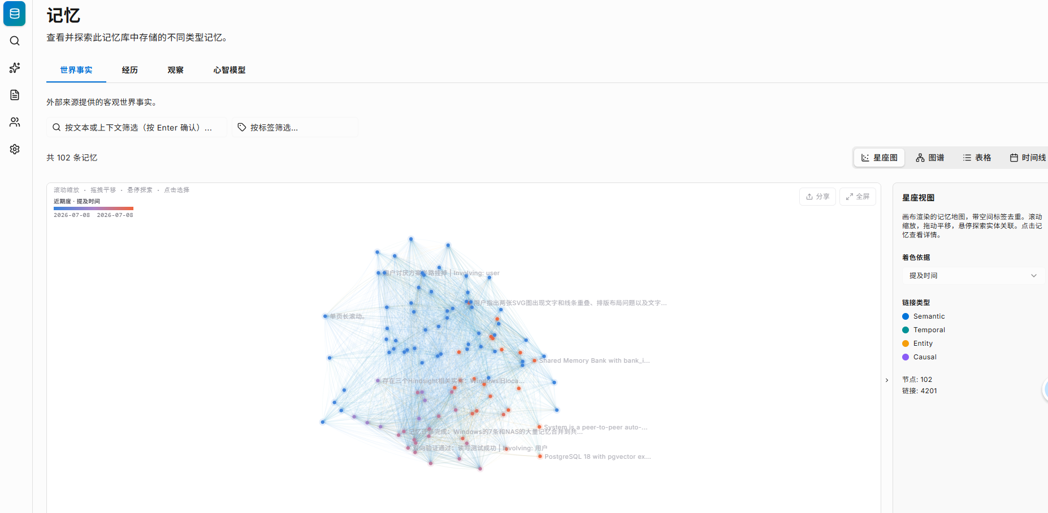This screenshot has width=1048, height=513.
Task: Open the 观察 tab
Action: (x=176, y=70)
